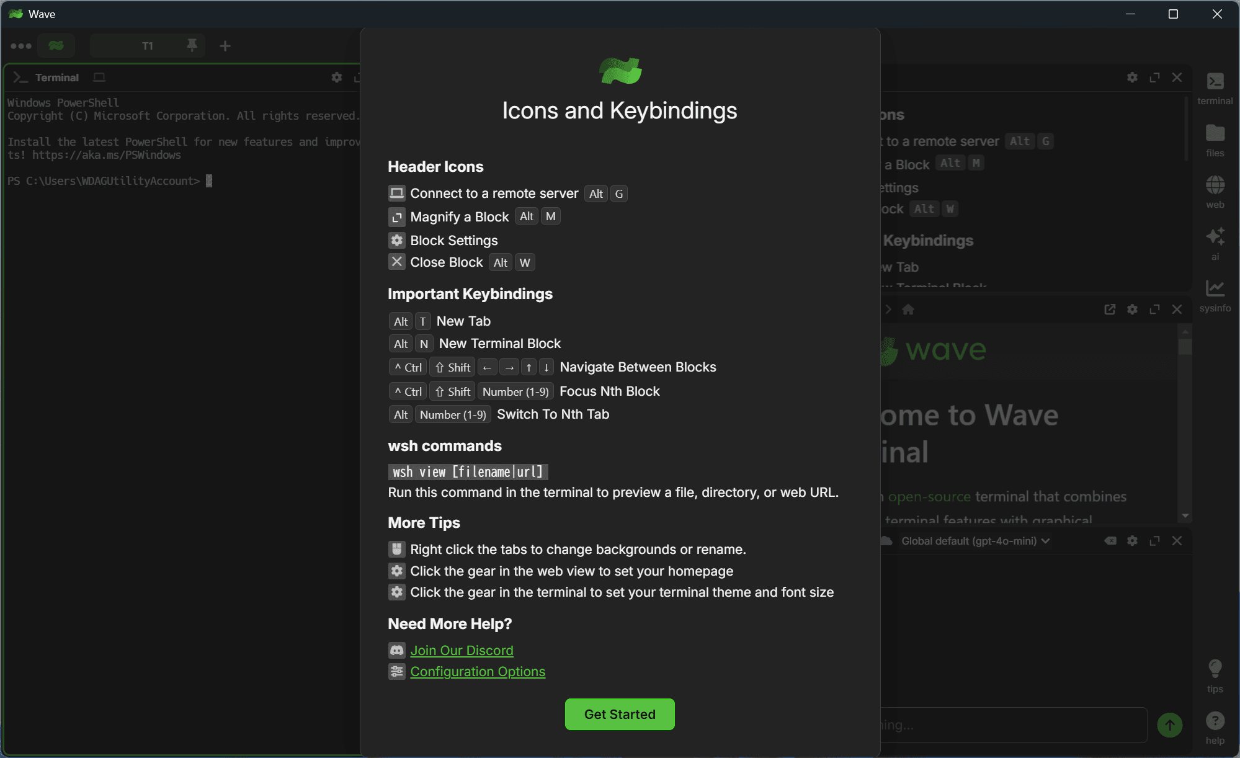Maximize the Wave window
The width and height of the screenshot is (1240, 758).
point(1173,14)
